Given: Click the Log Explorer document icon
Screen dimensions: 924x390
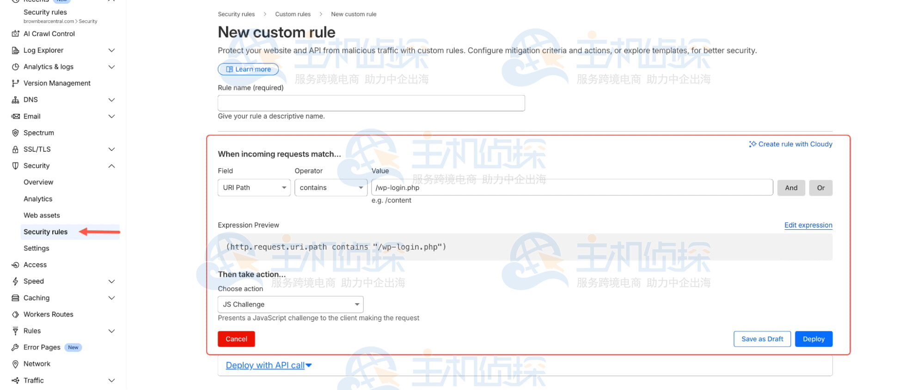Looking at the screenshot, I should pos(15,50).
